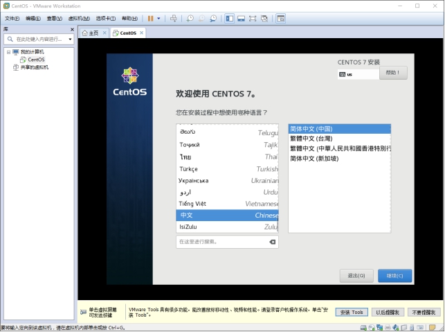Viewport: 445px width, 332px height.
Task: Open the library search filter dropdown
Action: click(70, 40)
